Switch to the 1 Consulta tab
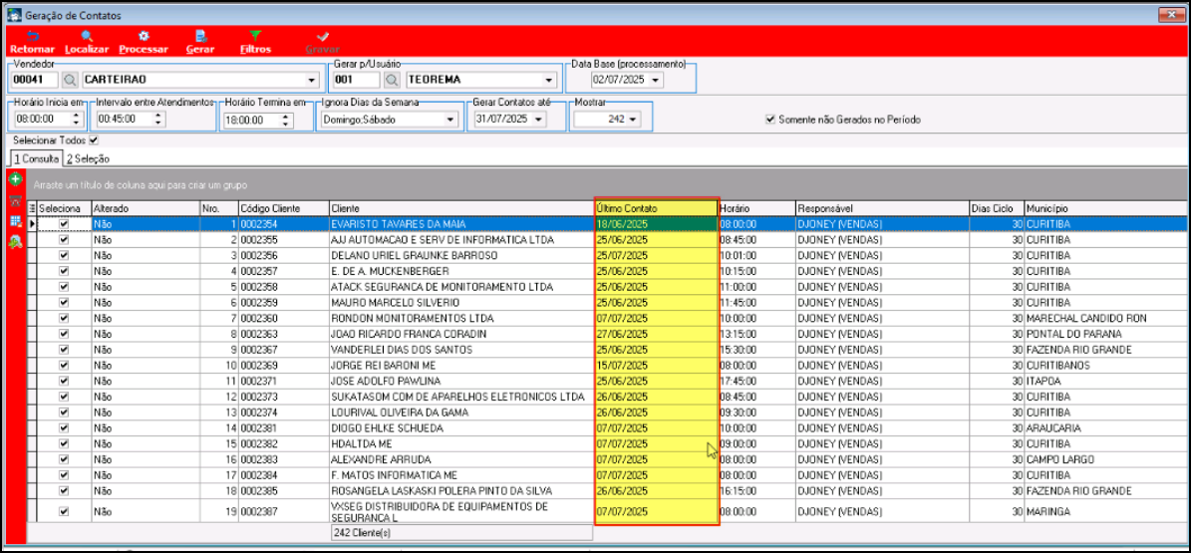This screenshot has width=1191, height=553. click(x=36, y=158)
